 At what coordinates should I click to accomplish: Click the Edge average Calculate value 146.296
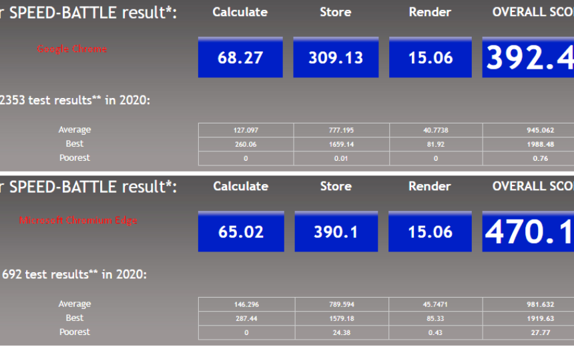tap(246, 304)
